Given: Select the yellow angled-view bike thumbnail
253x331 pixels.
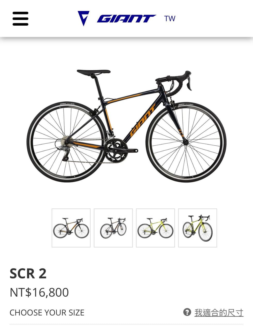Looking at the screenshot, I should click(197, 228).
